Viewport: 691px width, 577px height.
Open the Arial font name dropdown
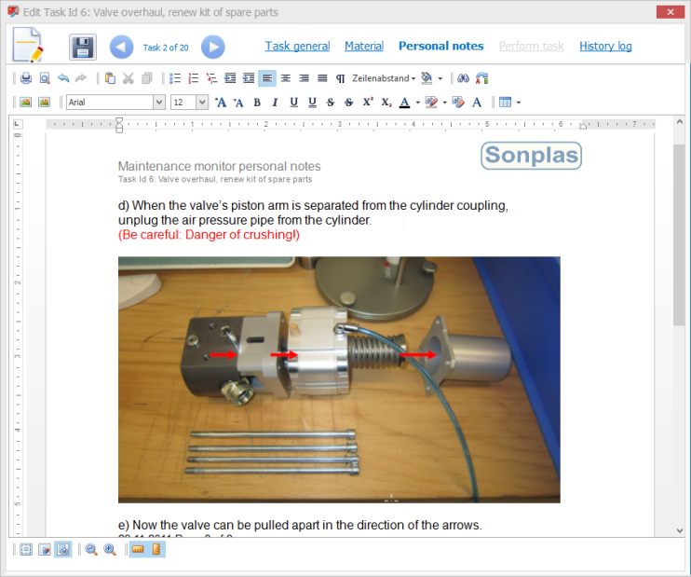[159, 103]
